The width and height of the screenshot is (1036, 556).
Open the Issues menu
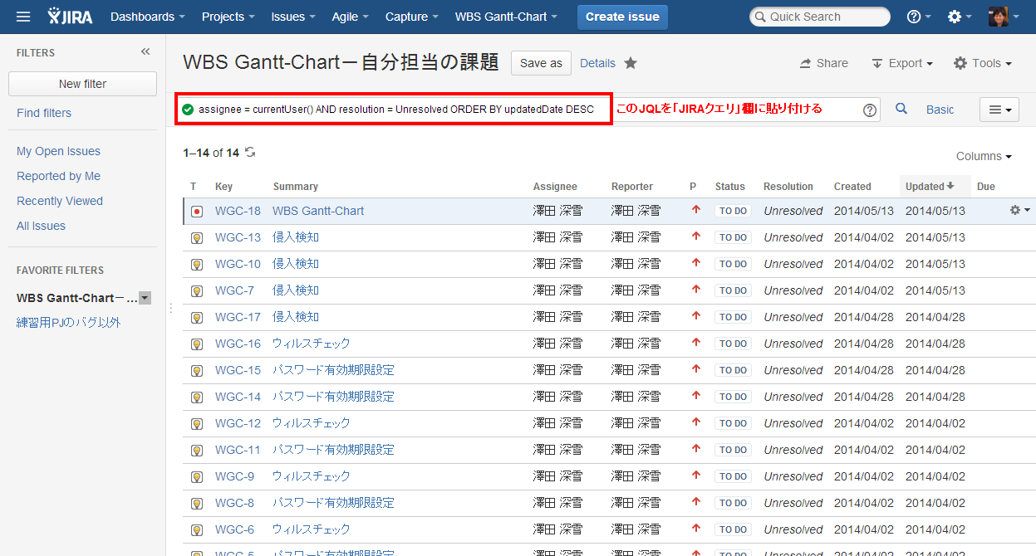[293, 17]
